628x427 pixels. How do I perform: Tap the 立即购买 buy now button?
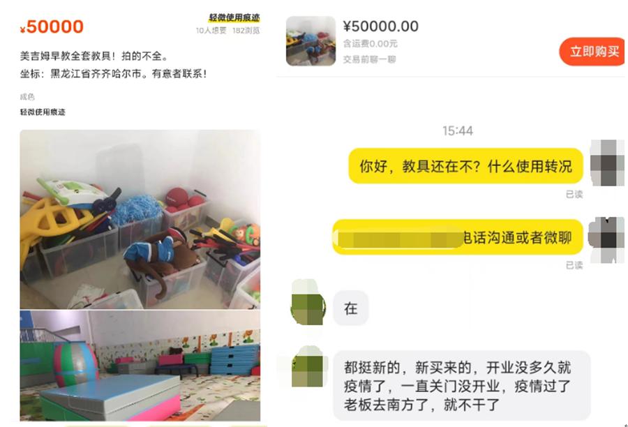[x=592, y=51]
